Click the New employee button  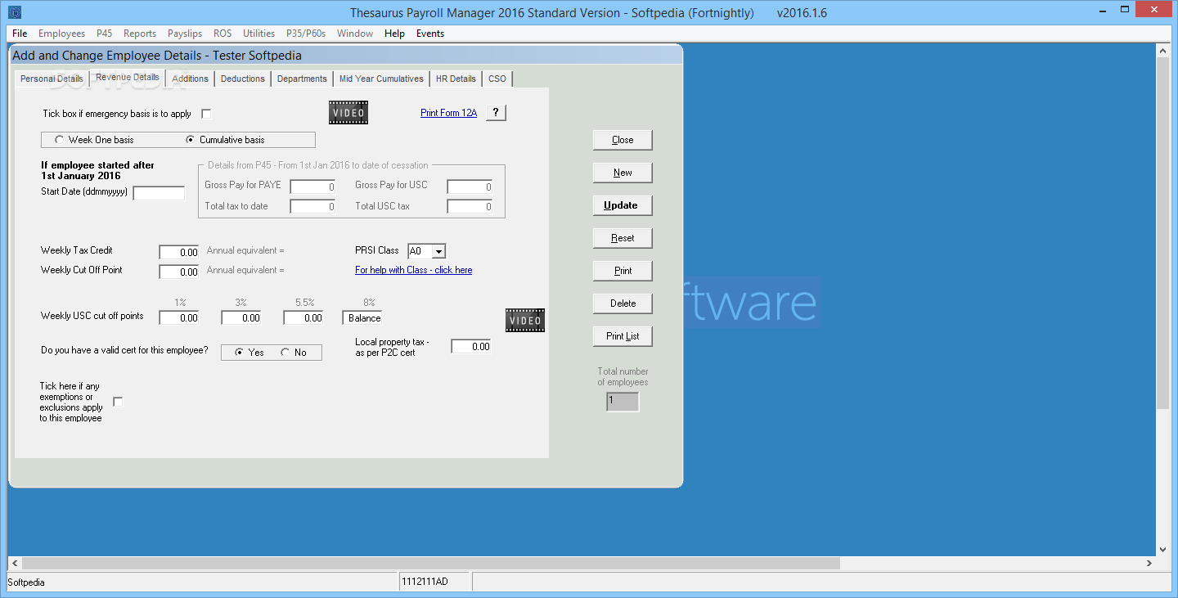click(x=623, y=173)
